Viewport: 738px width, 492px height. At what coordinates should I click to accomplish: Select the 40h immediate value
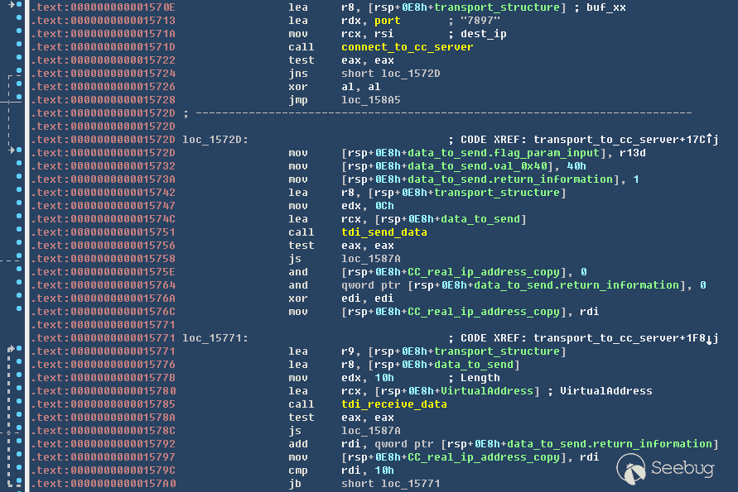tap(576, 166)
